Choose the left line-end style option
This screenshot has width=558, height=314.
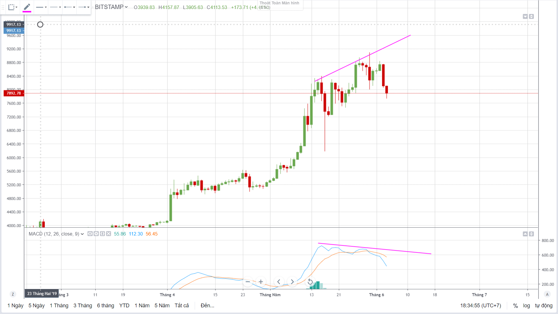pyautogui.click(x=69, y=7)
